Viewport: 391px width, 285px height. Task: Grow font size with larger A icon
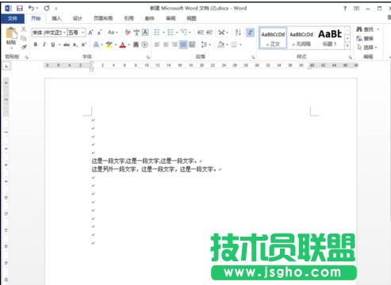[x=90, y=32]
